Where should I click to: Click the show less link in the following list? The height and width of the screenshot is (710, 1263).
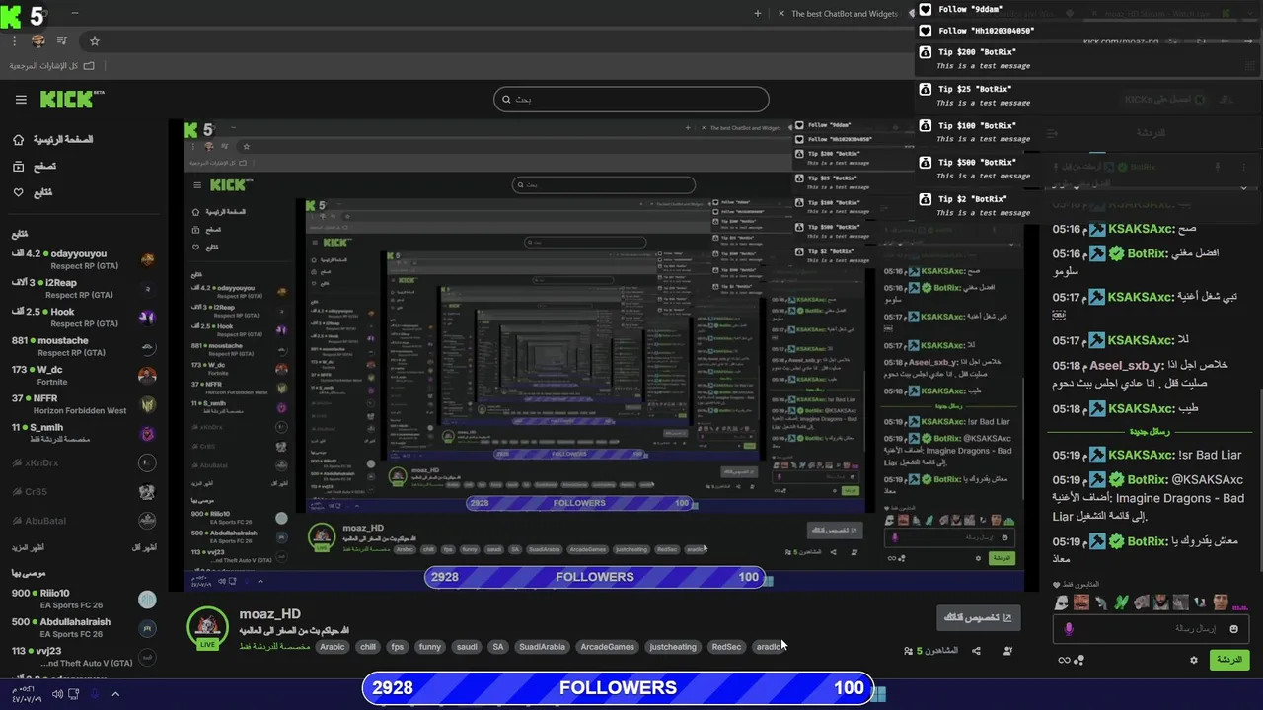(143, 547)
